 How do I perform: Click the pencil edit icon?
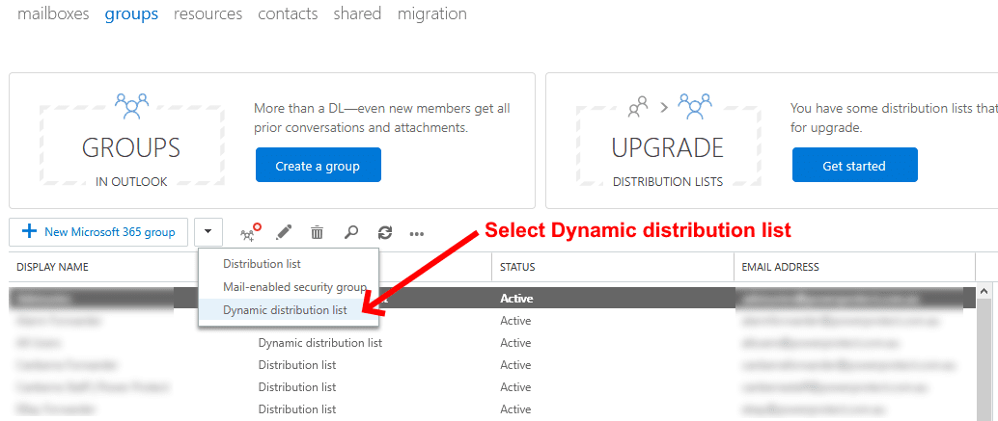[x=284, y=232]
